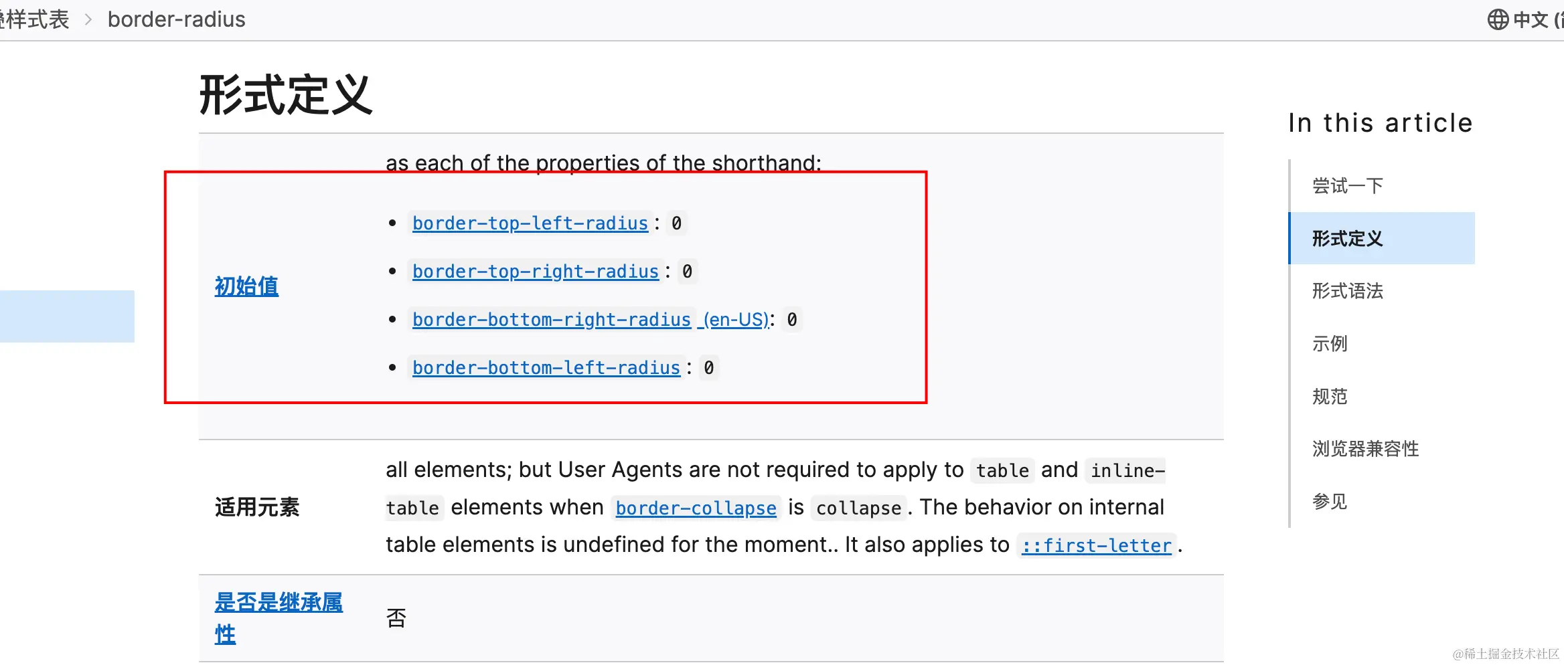
Task: Click the globe language icon
Action: (x=1498, y=20)
